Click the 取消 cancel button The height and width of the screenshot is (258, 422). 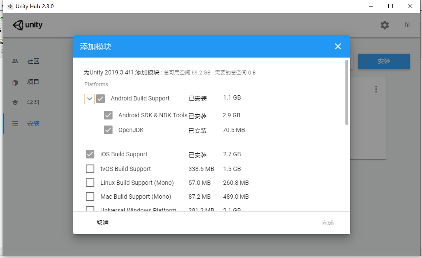(x=103, y=223)
